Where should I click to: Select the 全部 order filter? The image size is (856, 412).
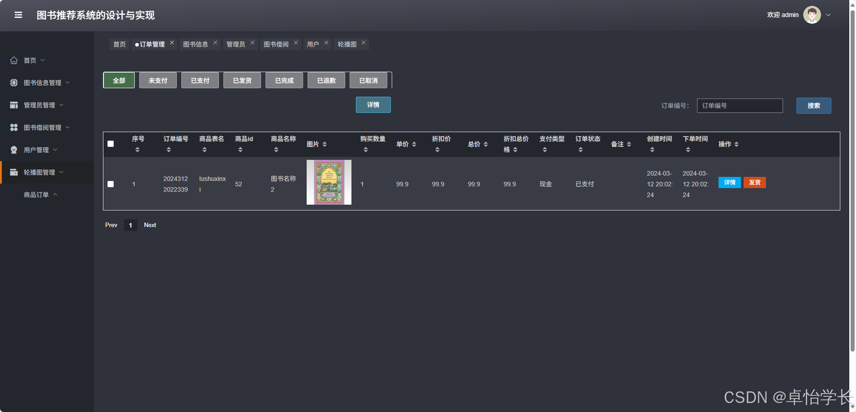(x=119, y=80)
